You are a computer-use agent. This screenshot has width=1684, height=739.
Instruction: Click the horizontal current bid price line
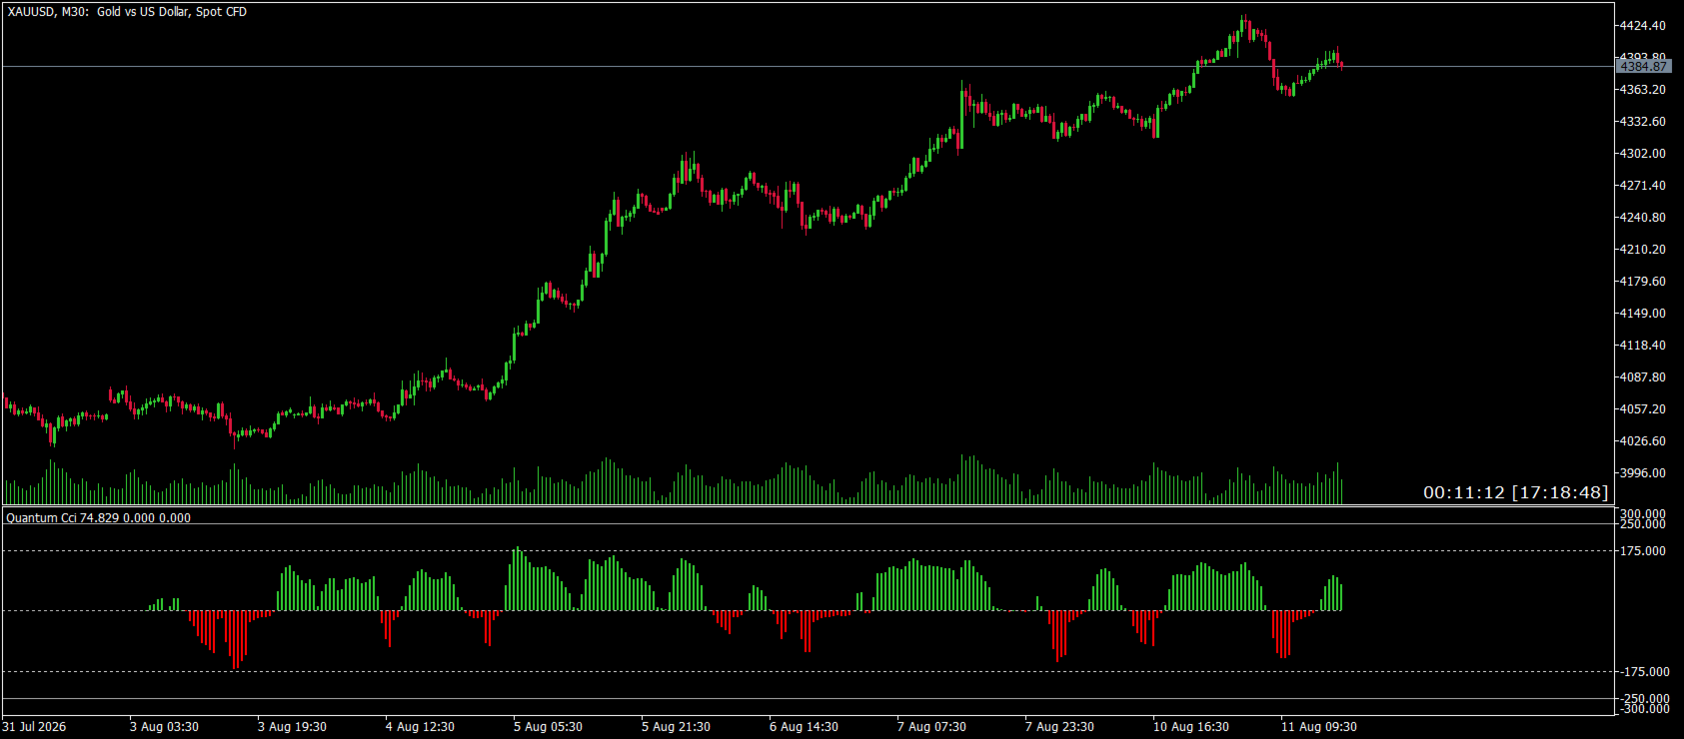click(x=808, y=67)
